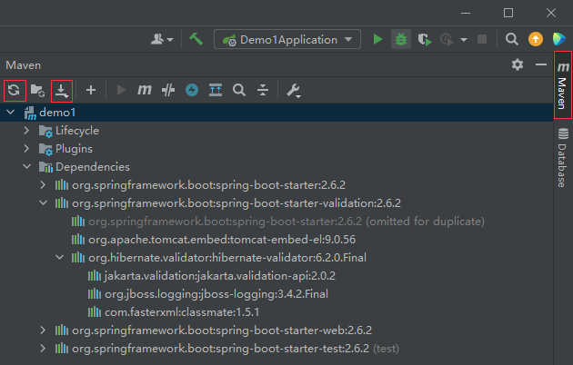The image size is (573, 365).
Task: Collapse all tree nodes
Action: pos(263,90)
